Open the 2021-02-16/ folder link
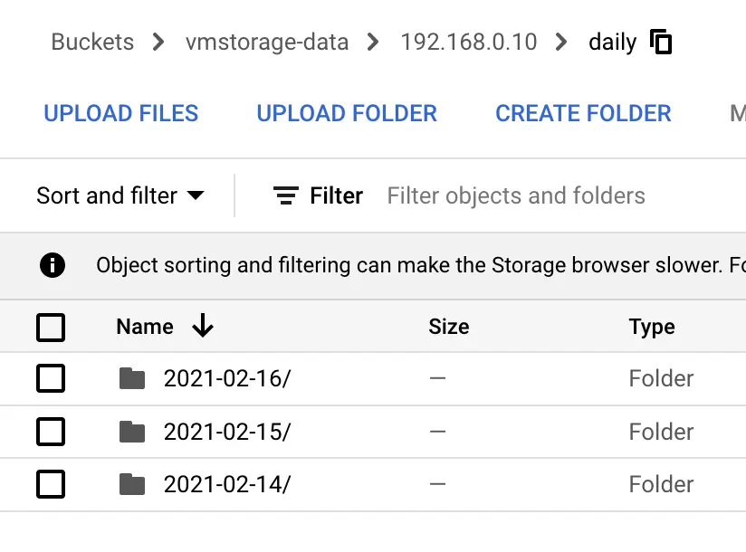 point(227,378)
